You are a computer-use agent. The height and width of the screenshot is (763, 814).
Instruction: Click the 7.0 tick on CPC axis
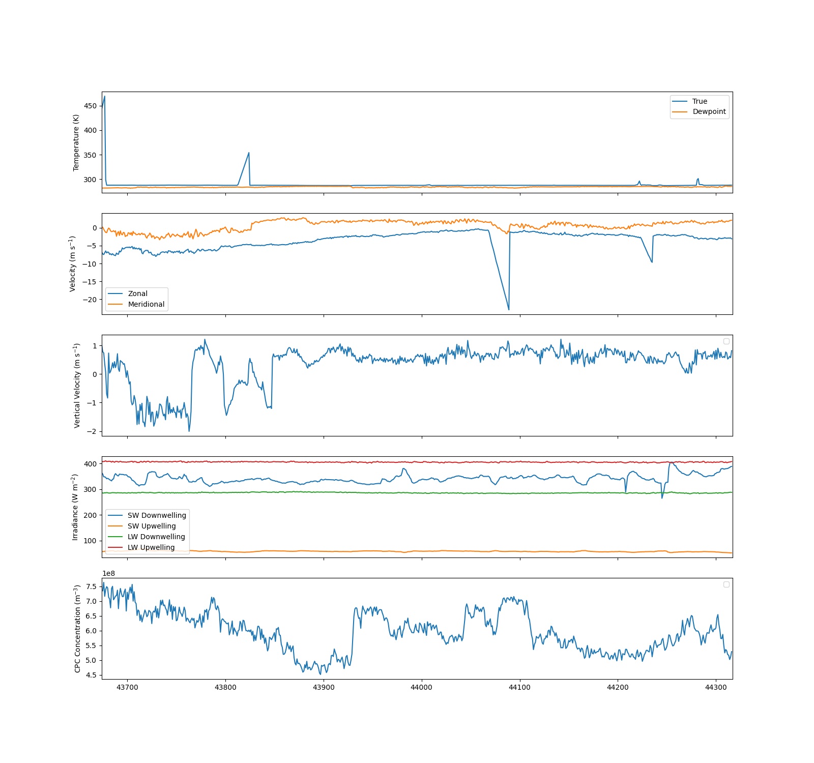tap(91, 601)
